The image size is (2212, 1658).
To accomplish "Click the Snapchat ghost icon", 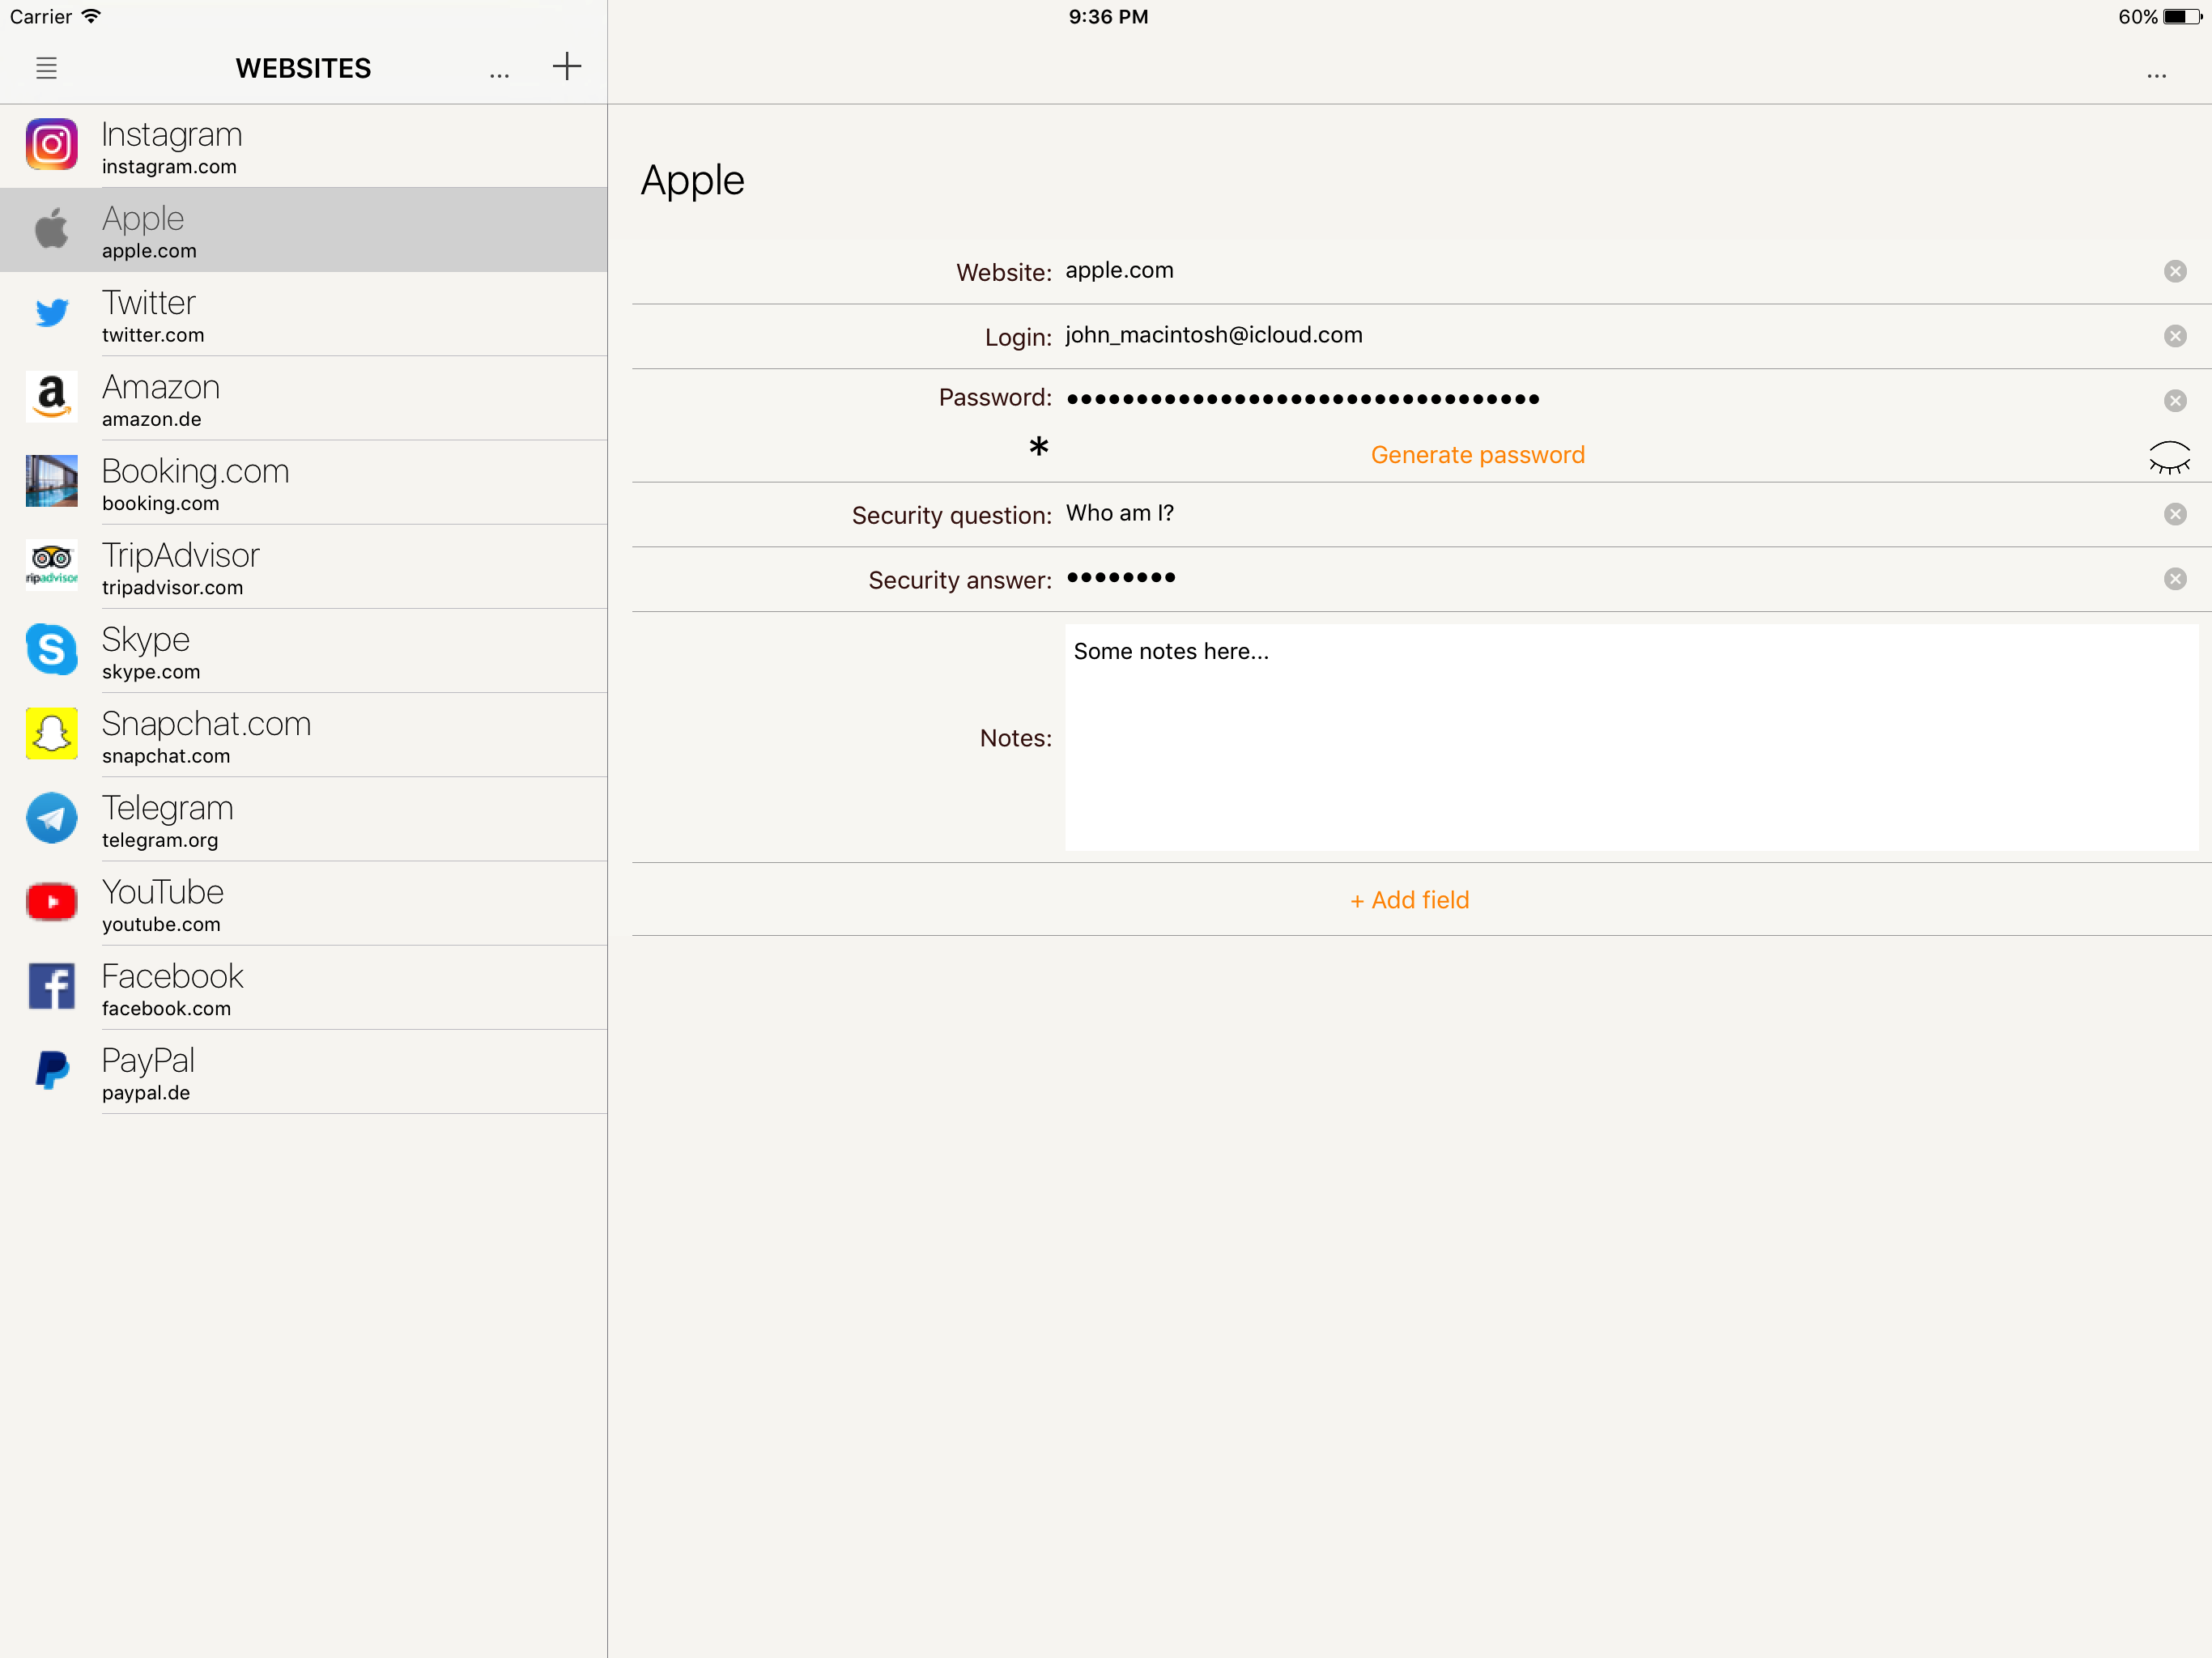I will coord(52,734).
